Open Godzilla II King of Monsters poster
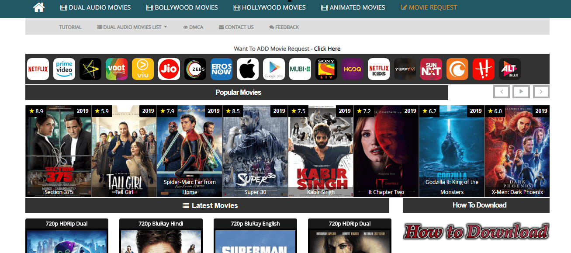Screen dimensions: 571x253 click(452, 151)
